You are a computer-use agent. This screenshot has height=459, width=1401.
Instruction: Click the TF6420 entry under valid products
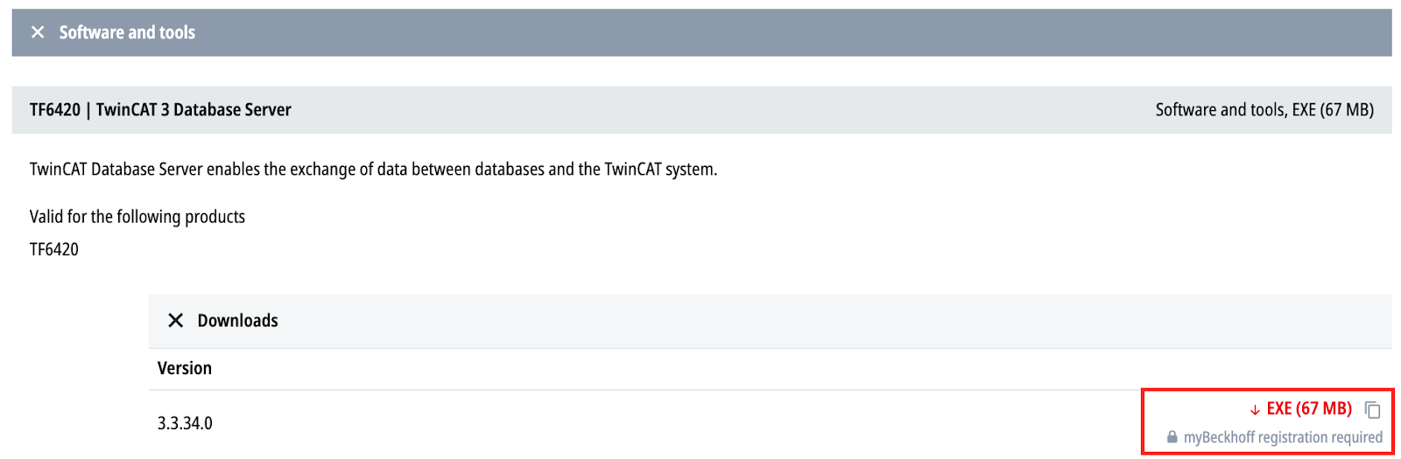[x=54, y=249]
